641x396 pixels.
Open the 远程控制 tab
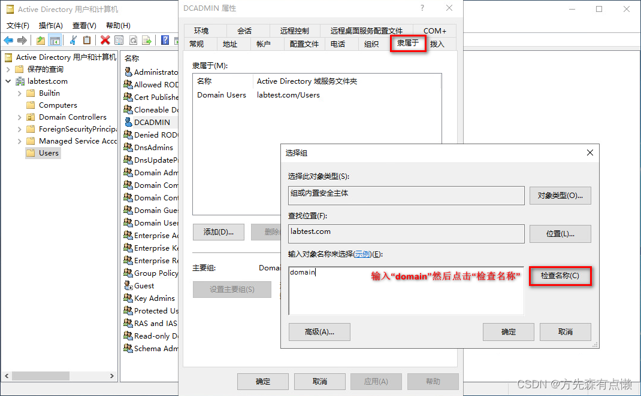294,31
